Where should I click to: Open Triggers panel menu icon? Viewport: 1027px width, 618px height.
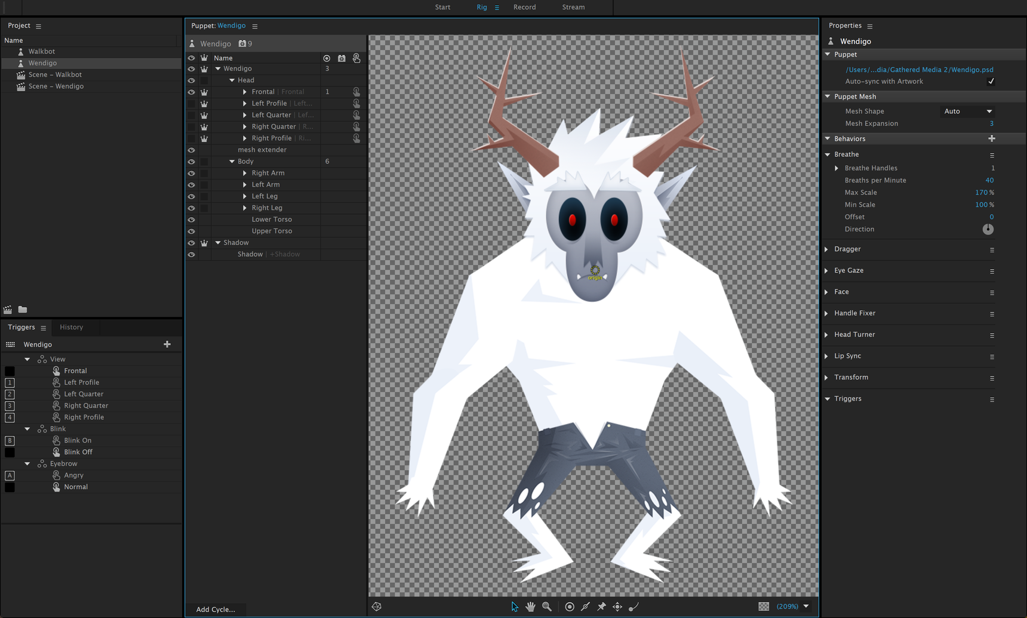tap(44, 327)
